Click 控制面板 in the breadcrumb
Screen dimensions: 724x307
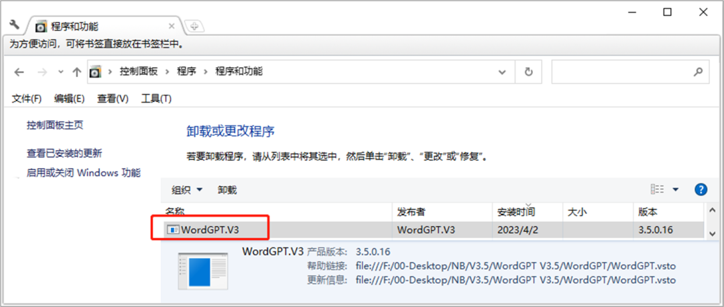(139, 72)
